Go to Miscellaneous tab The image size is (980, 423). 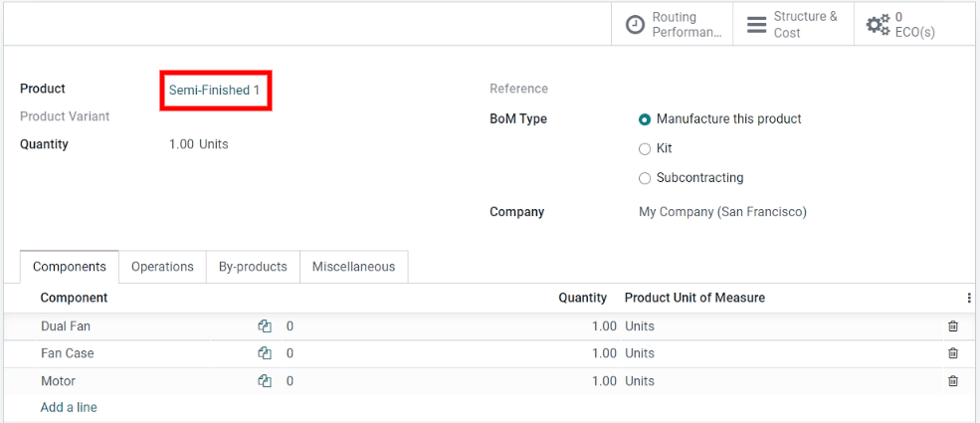[x=353, y=267]
